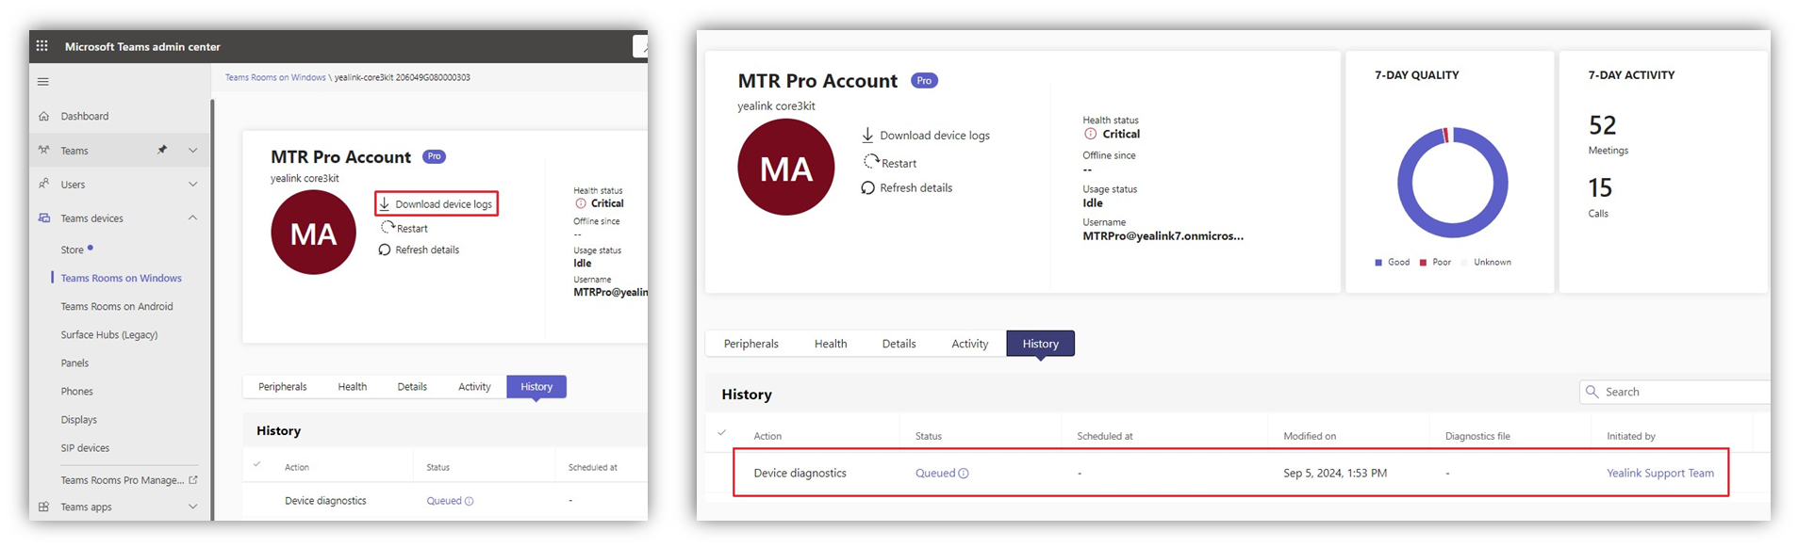
Task: Click download arrow icon in left window
Action: click(x=385, y=203)
